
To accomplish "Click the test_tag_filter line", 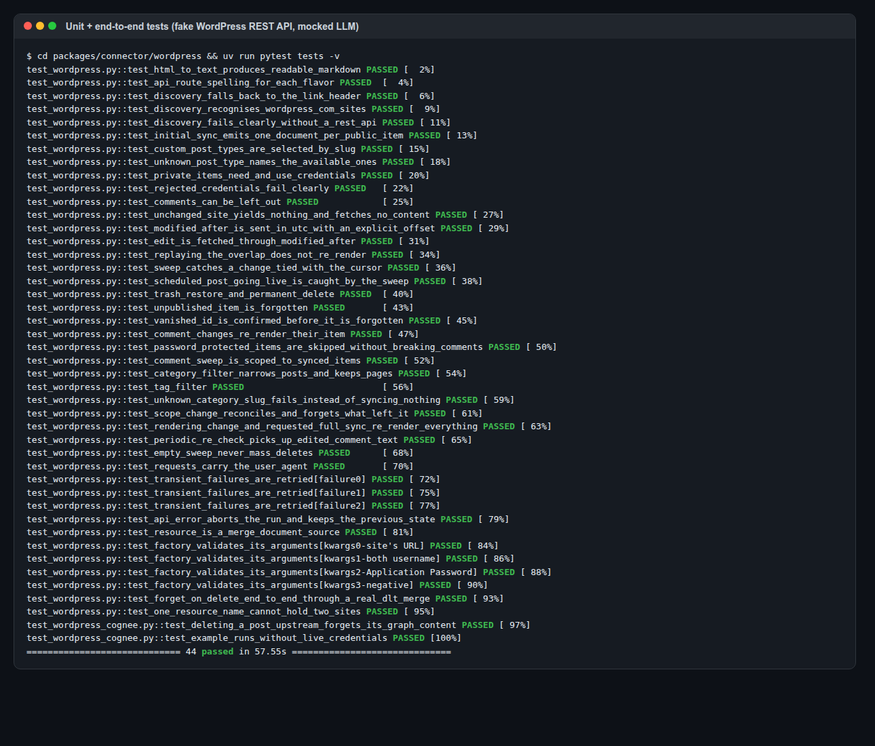I will click(x=220, y=387).
